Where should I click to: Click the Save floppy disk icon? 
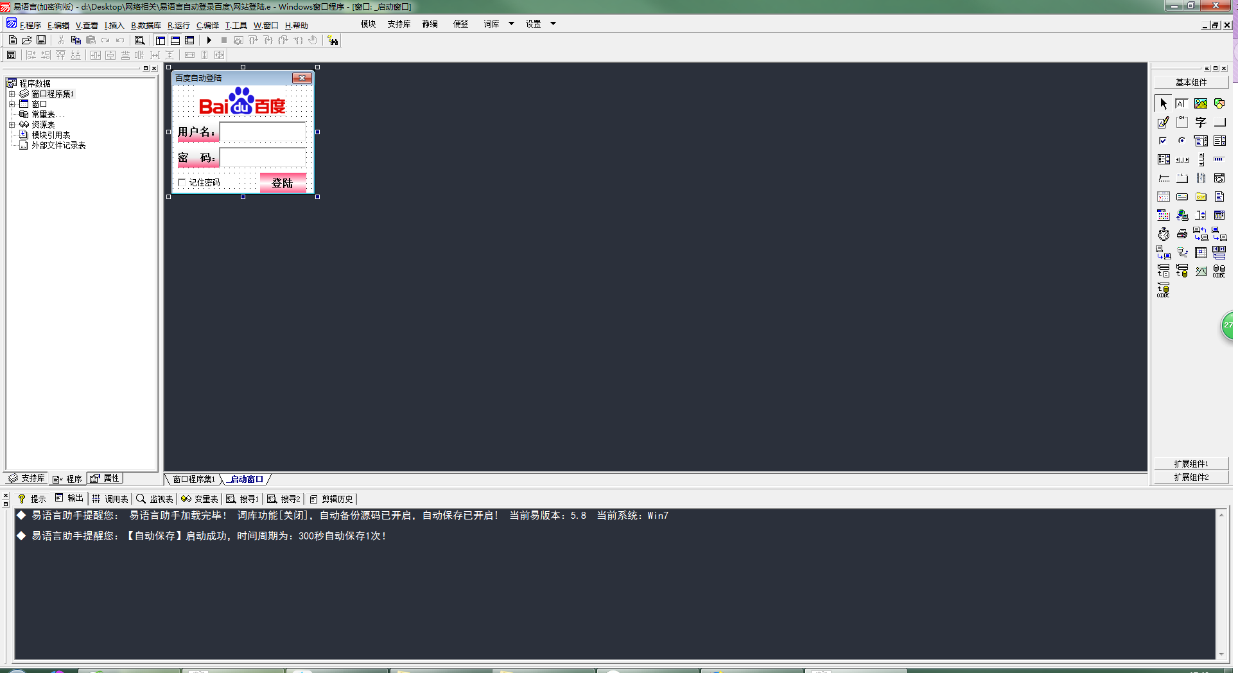[41, 40]
